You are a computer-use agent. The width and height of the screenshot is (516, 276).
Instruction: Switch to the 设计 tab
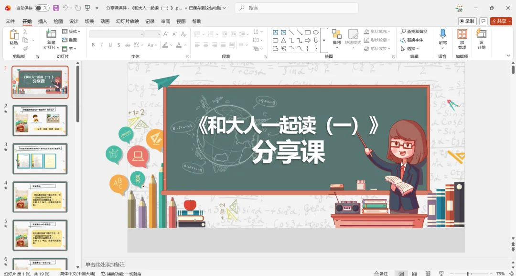click(x=74, y=22)
